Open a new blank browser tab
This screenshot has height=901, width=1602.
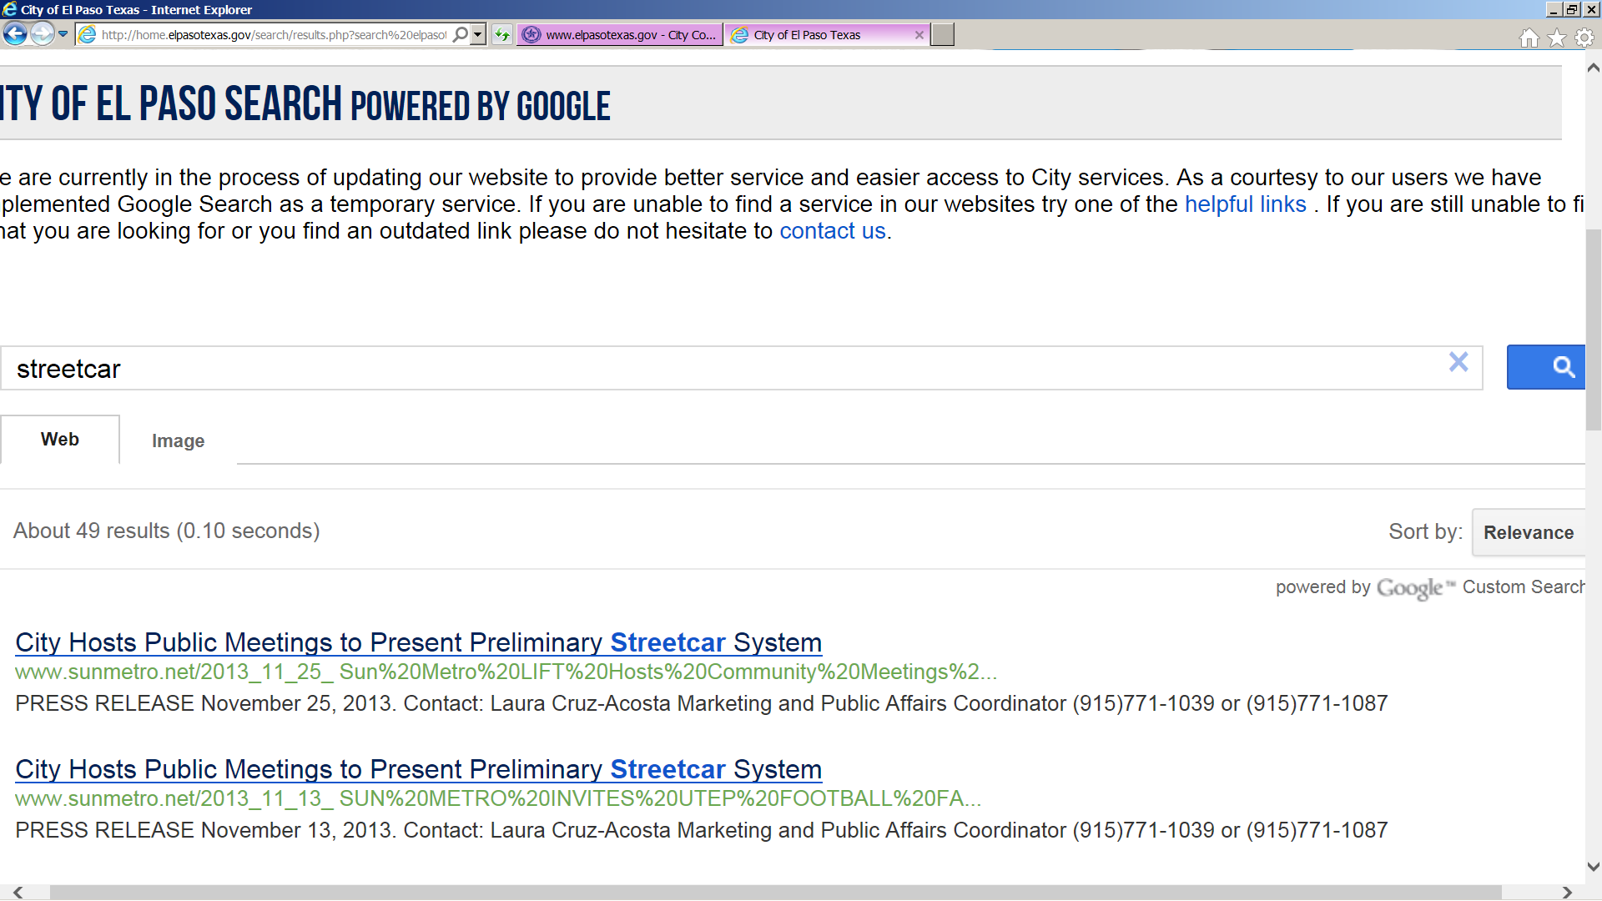coord(942,35)
